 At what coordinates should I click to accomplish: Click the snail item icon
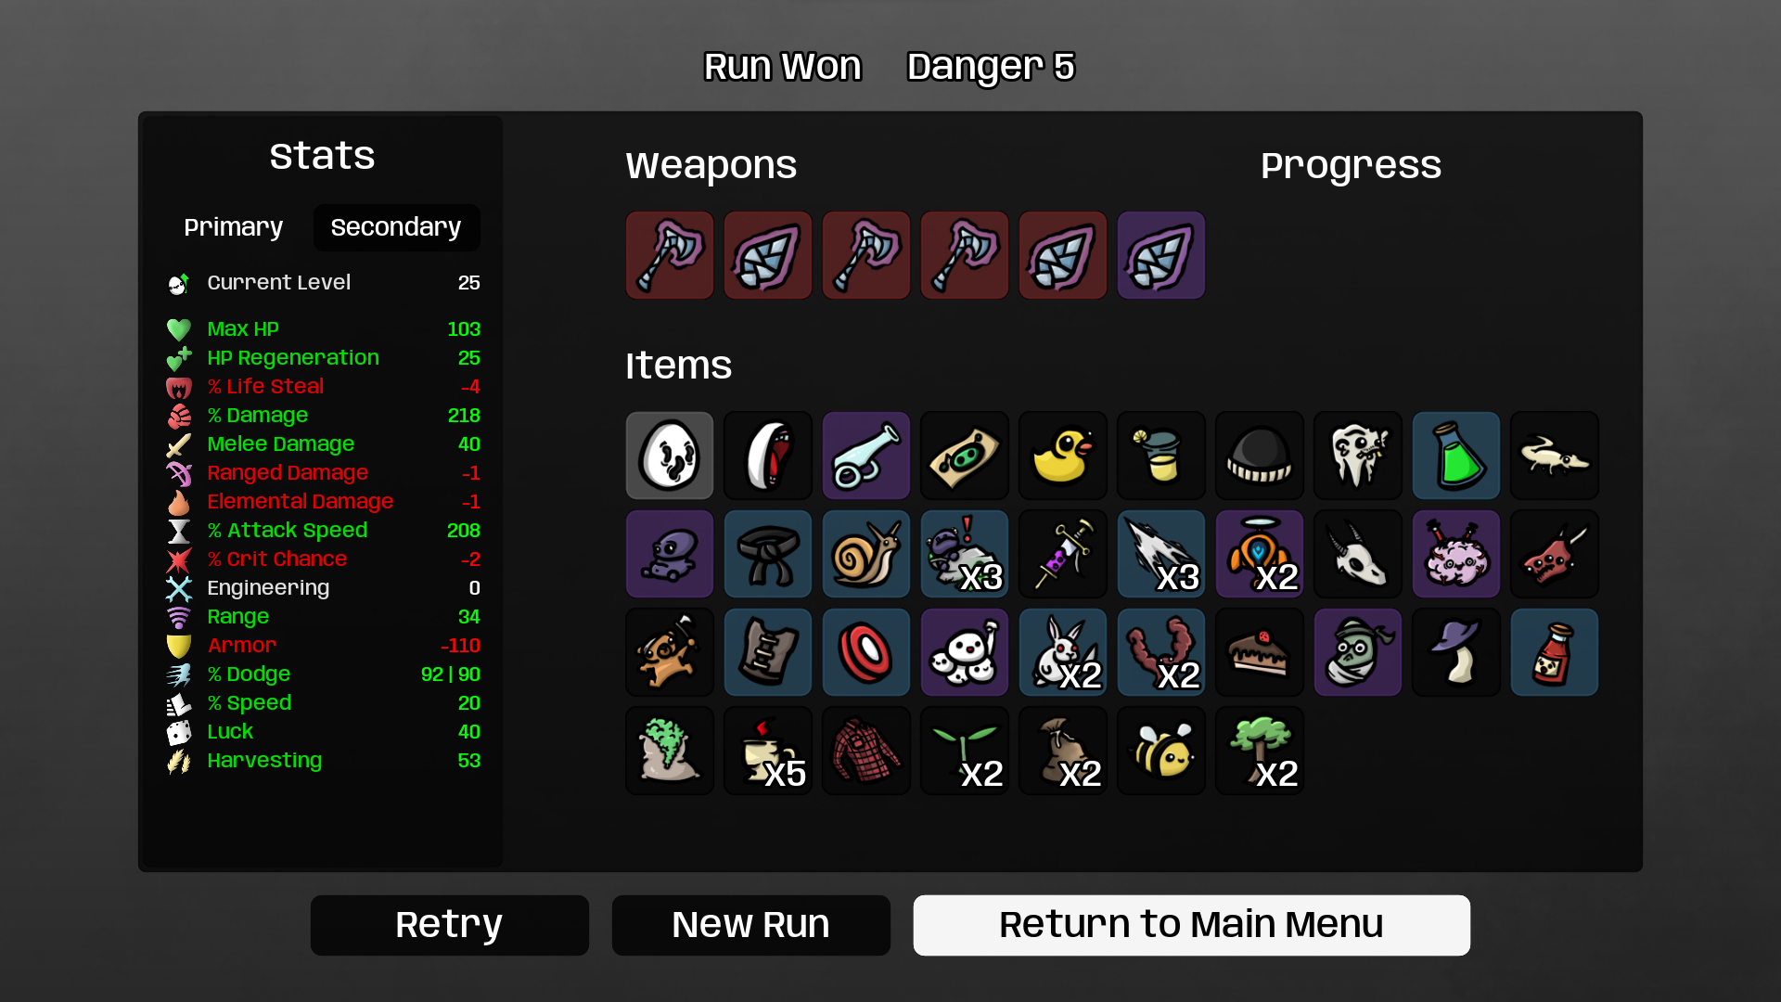[x=865, y=554]
